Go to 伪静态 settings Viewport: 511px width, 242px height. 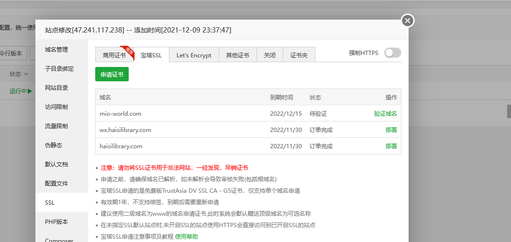(54, 145)
